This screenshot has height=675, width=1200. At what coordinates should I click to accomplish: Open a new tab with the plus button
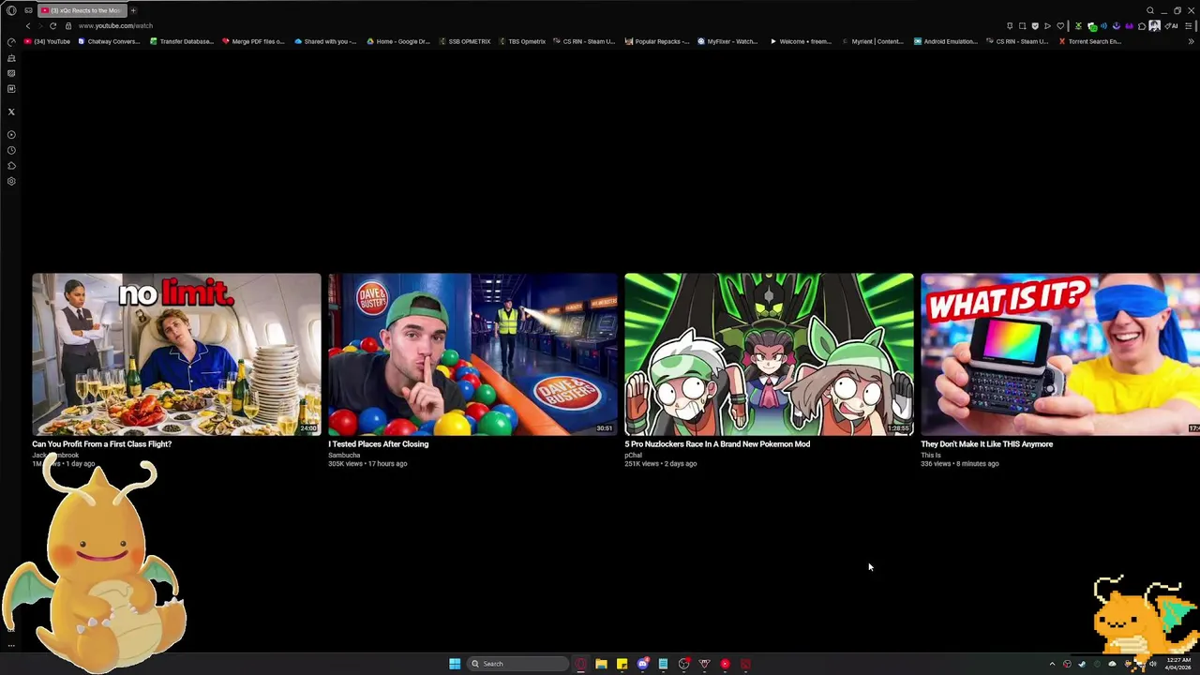133,10
